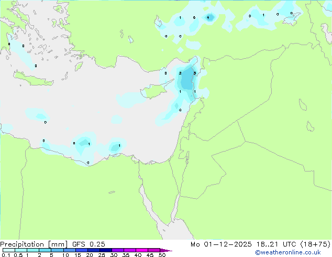This screenshot has width=332, height=257.
Task: Click the '4' precipitation value over Turkey
Action: click(x=208, y=17)
